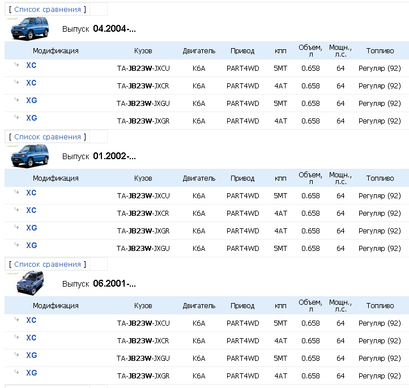This screenshot has width=409, height=388.
Task: Click Модификация column header in the 04.2004 table
Action: point(56,51)
